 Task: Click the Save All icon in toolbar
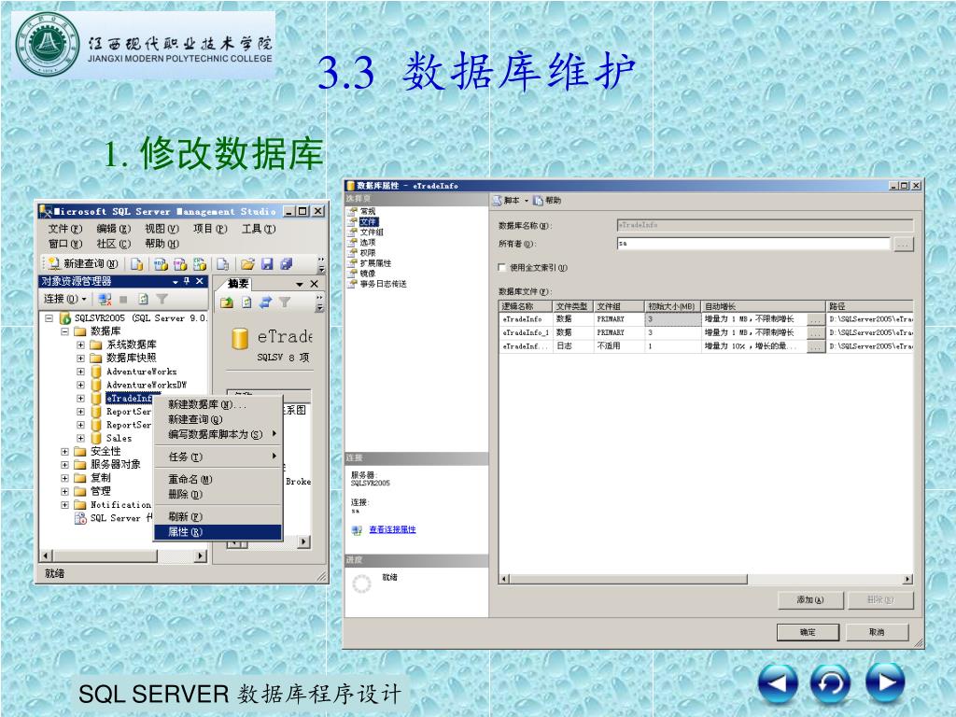[286, 264]
